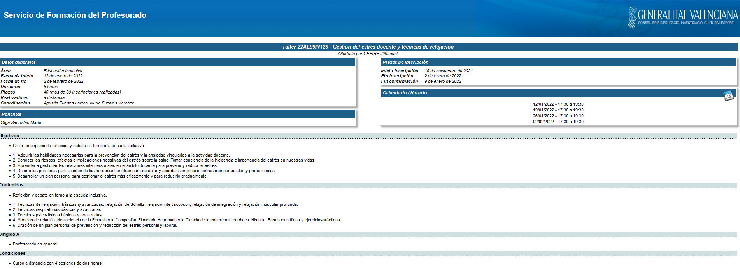Click the Ofertado por CEFIRE d'Alacant text

click(368, 54)
